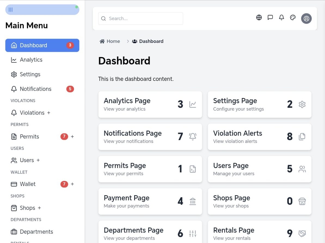Click the search magnifier icon
Image resolution: width=325 pixels, height=243 pixels.
pyautogui.click(x=103, y=19)
